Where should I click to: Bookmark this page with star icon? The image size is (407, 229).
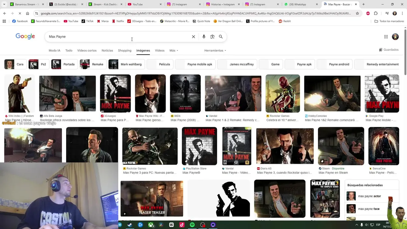(x=357, y=13)
